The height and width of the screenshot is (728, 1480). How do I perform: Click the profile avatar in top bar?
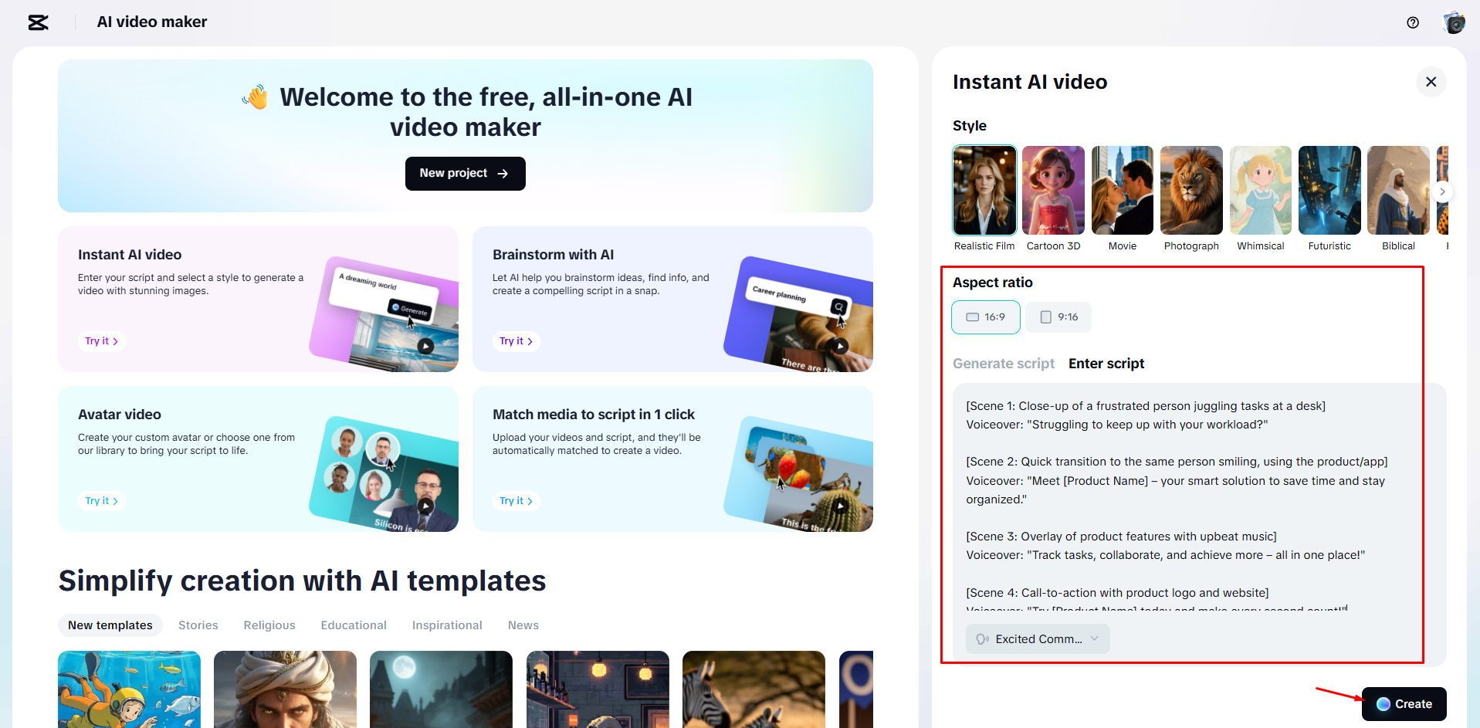(1454, 22)
